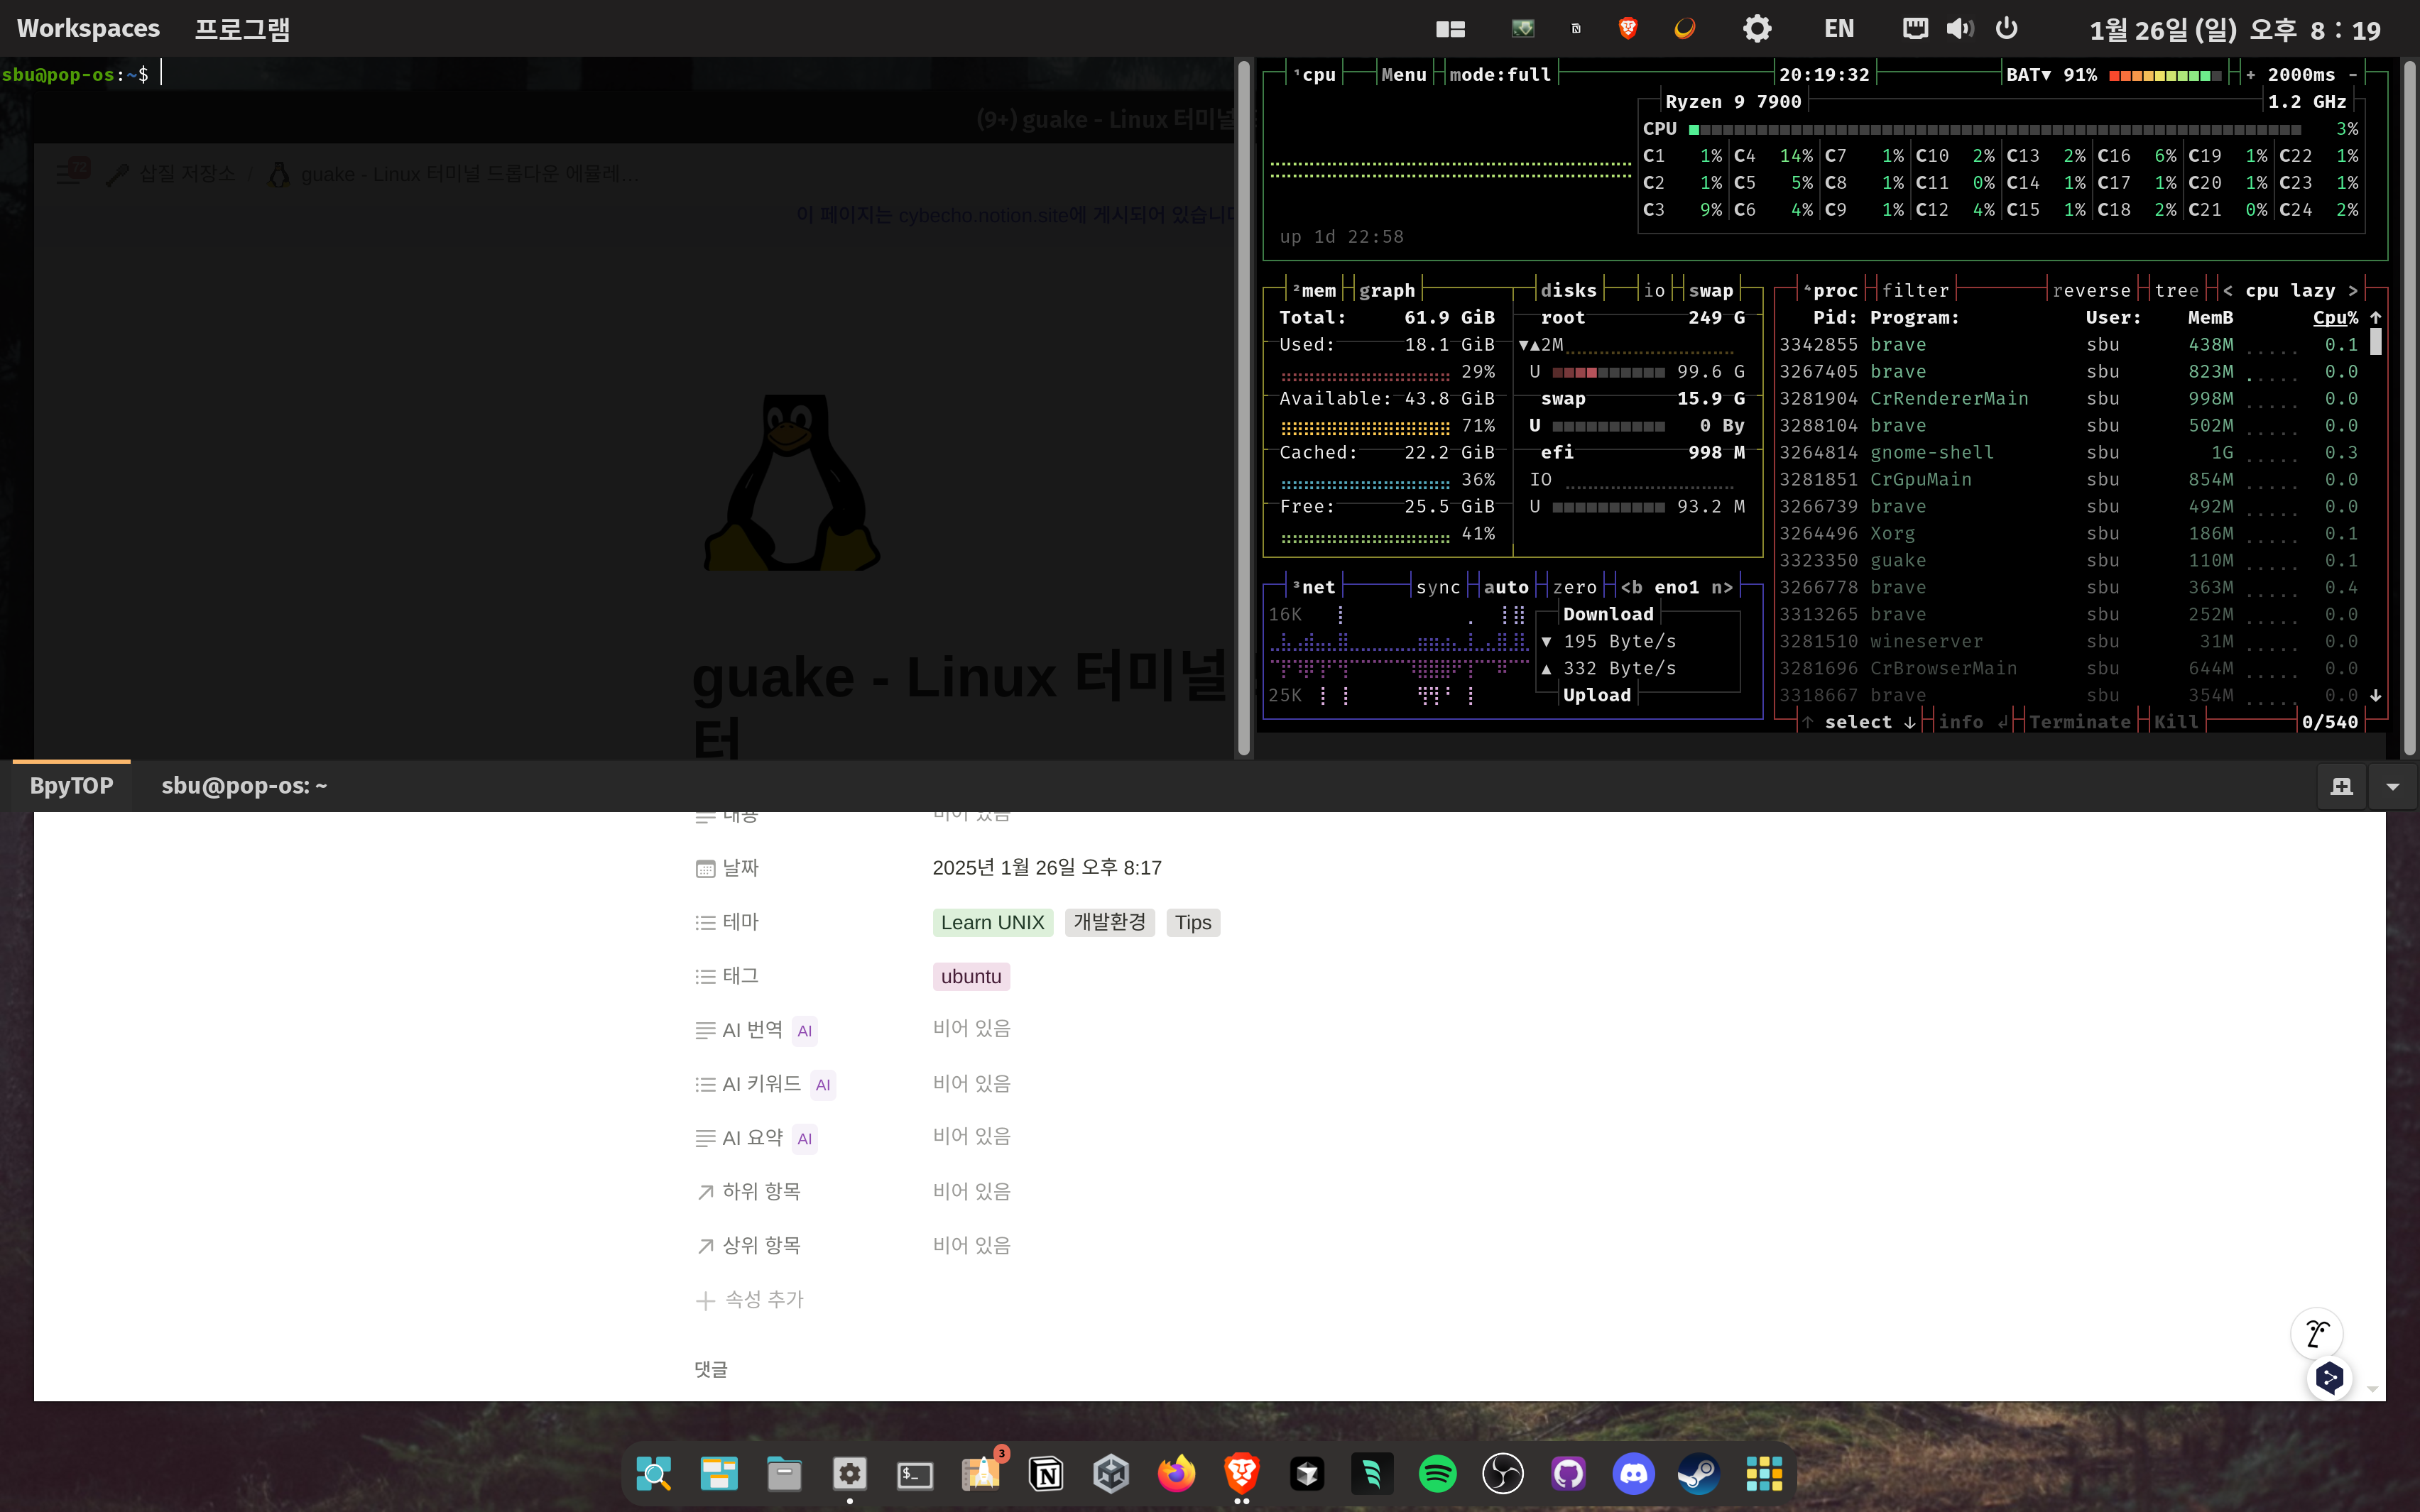Open bpytop Menu option
Viewport: 2420px width, 1512px height.
[1403, 75]
